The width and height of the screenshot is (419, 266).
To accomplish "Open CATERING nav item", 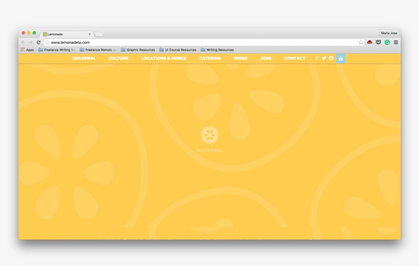I will click(x=210, y=58).
